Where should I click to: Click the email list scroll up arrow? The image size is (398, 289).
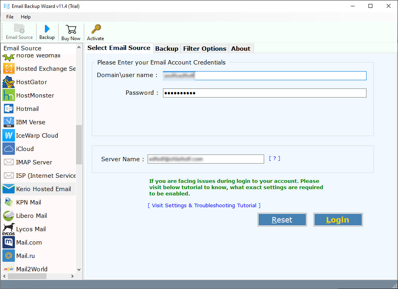point(79,48)
